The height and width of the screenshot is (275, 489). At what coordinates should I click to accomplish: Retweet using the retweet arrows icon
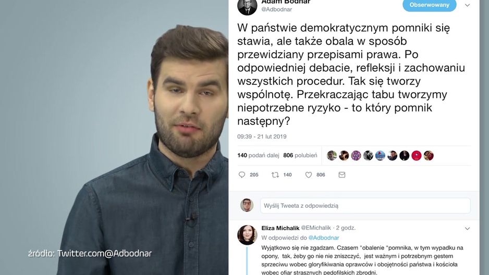coord(275,174)
